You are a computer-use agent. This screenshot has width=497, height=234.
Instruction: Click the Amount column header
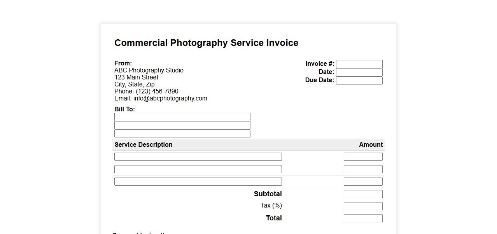click(x=371, y=145)
